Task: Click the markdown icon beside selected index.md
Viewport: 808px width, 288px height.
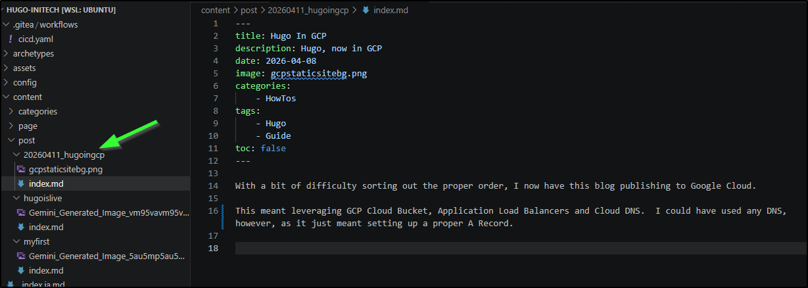Action: [21, 183]
